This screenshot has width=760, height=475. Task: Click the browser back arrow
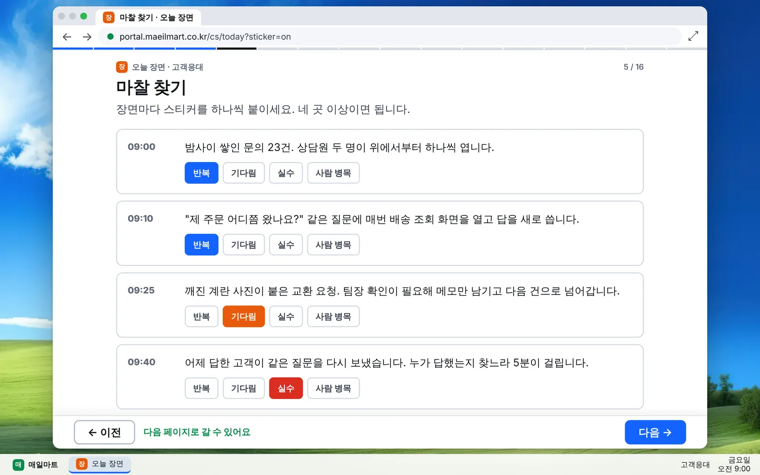click(x=67, y=37)
